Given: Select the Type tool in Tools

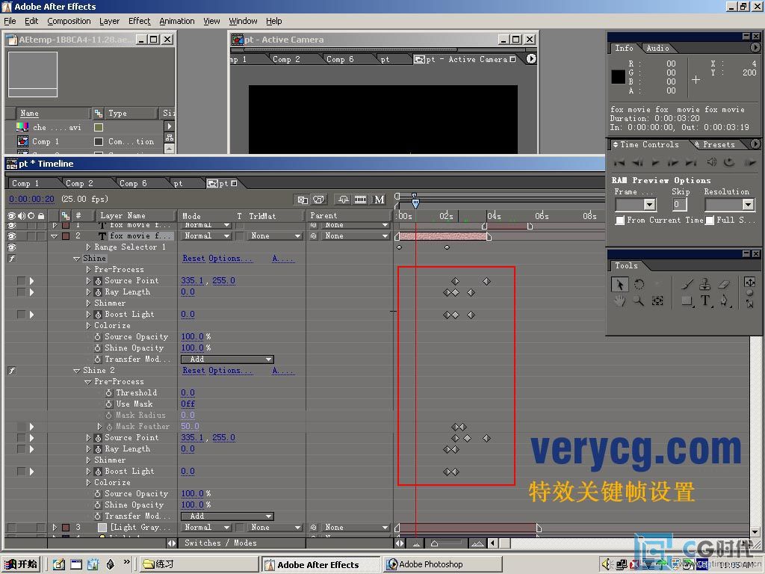Looking at the screenshot, I should tap(705, 300).
